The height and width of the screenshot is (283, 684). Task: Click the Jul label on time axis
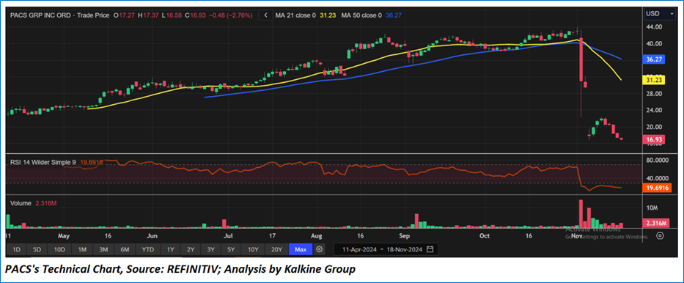click(x=228, y=236)
